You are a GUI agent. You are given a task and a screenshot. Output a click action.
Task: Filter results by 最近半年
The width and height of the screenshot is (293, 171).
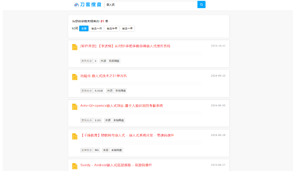click(x=112, y=28)
